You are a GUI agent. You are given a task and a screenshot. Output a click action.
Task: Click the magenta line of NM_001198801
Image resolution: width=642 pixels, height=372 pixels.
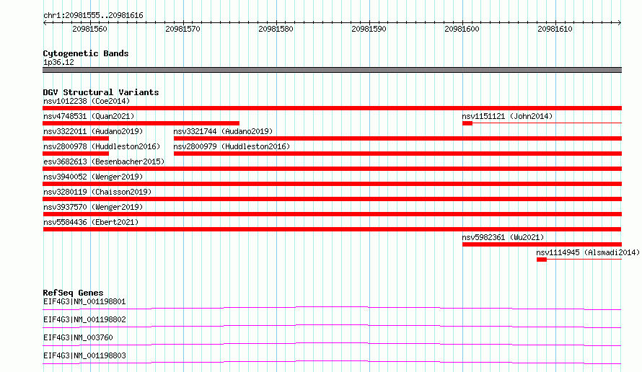point(332,308)
